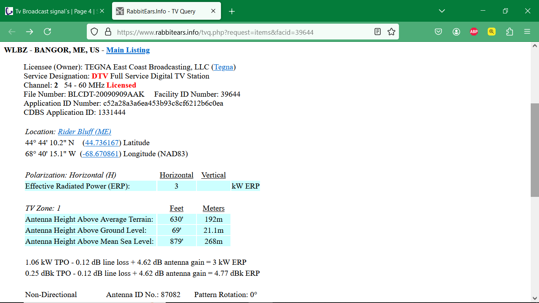Click the 268m cell
This screenshot has width=539, height=303.
tap(213, 241)
